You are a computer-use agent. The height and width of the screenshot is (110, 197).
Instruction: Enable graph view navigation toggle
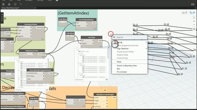192,13
